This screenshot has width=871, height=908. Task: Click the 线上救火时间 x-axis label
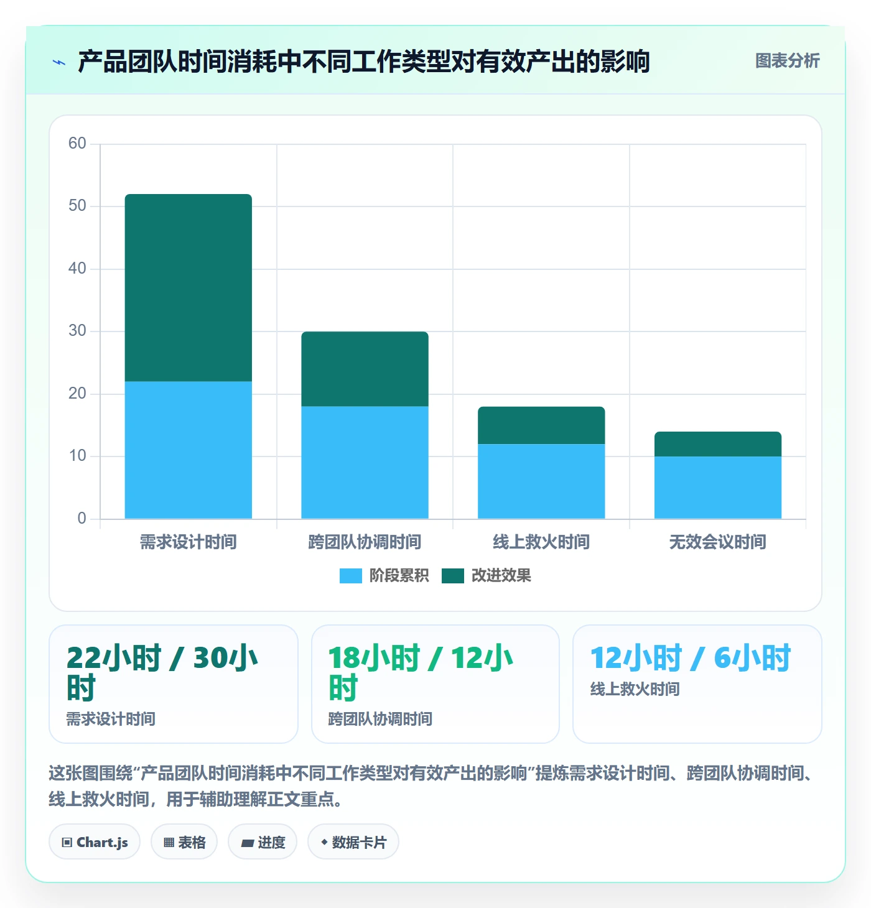(x=541, y=542)
